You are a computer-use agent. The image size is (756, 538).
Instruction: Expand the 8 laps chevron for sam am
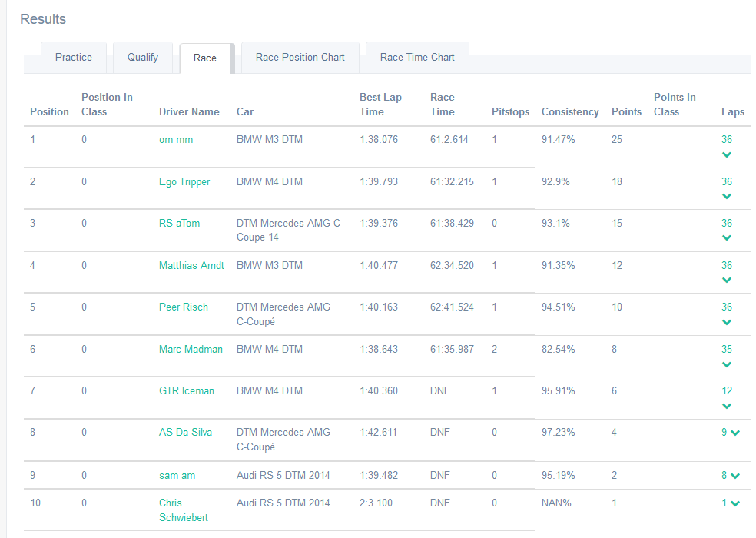click(735, 476)
